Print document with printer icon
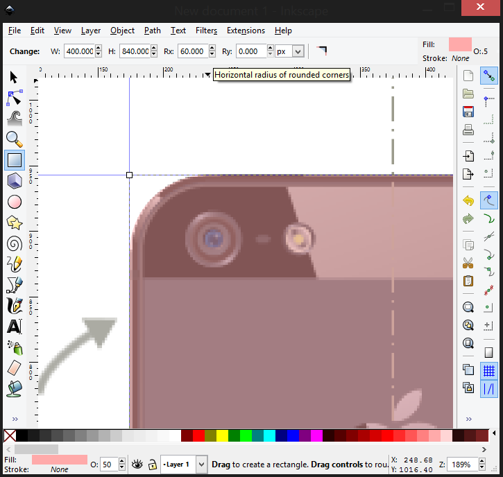The height and width of the screenshot is (477, 503). click(468, 130)
